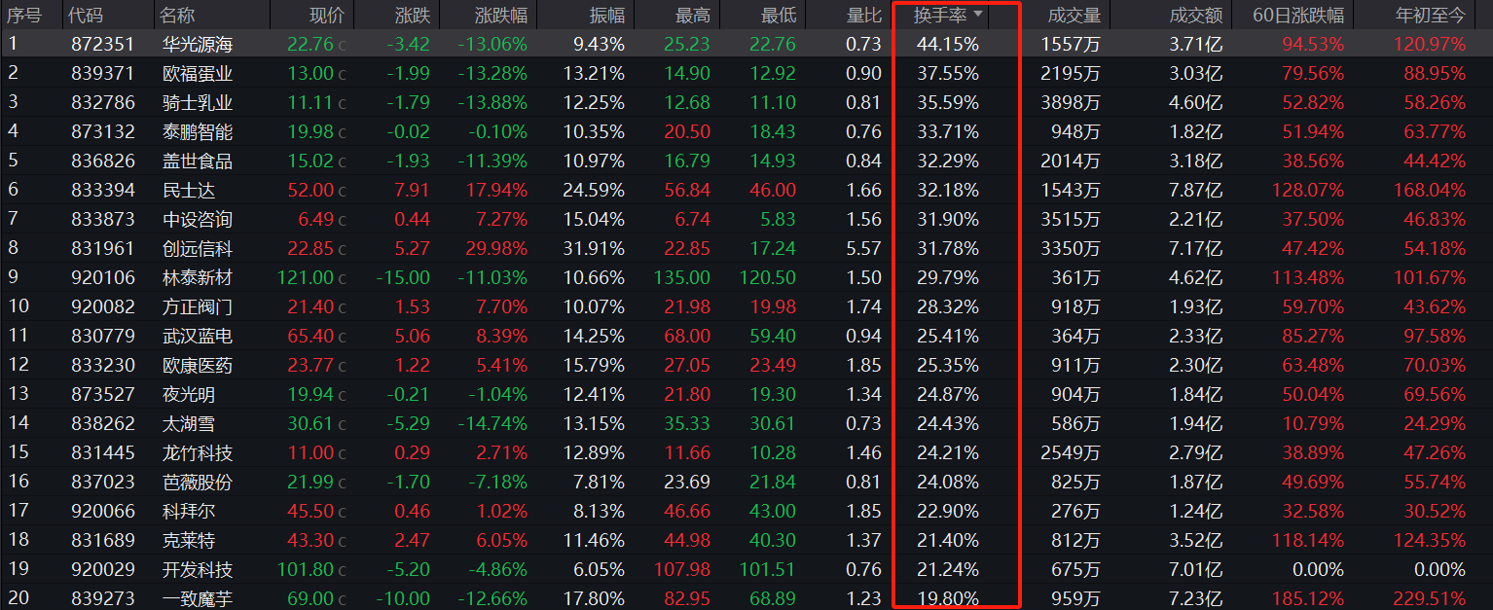The width and height of the screenshot is (1493, 610).
Task: Select the 骑士乳业 stock name
Action: [198, 102]
